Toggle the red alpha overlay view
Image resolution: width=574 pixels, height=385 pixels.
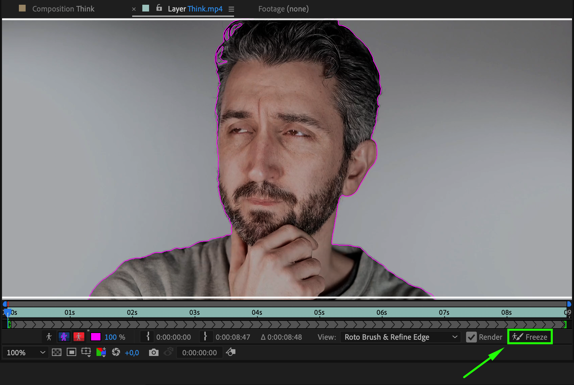79,337
